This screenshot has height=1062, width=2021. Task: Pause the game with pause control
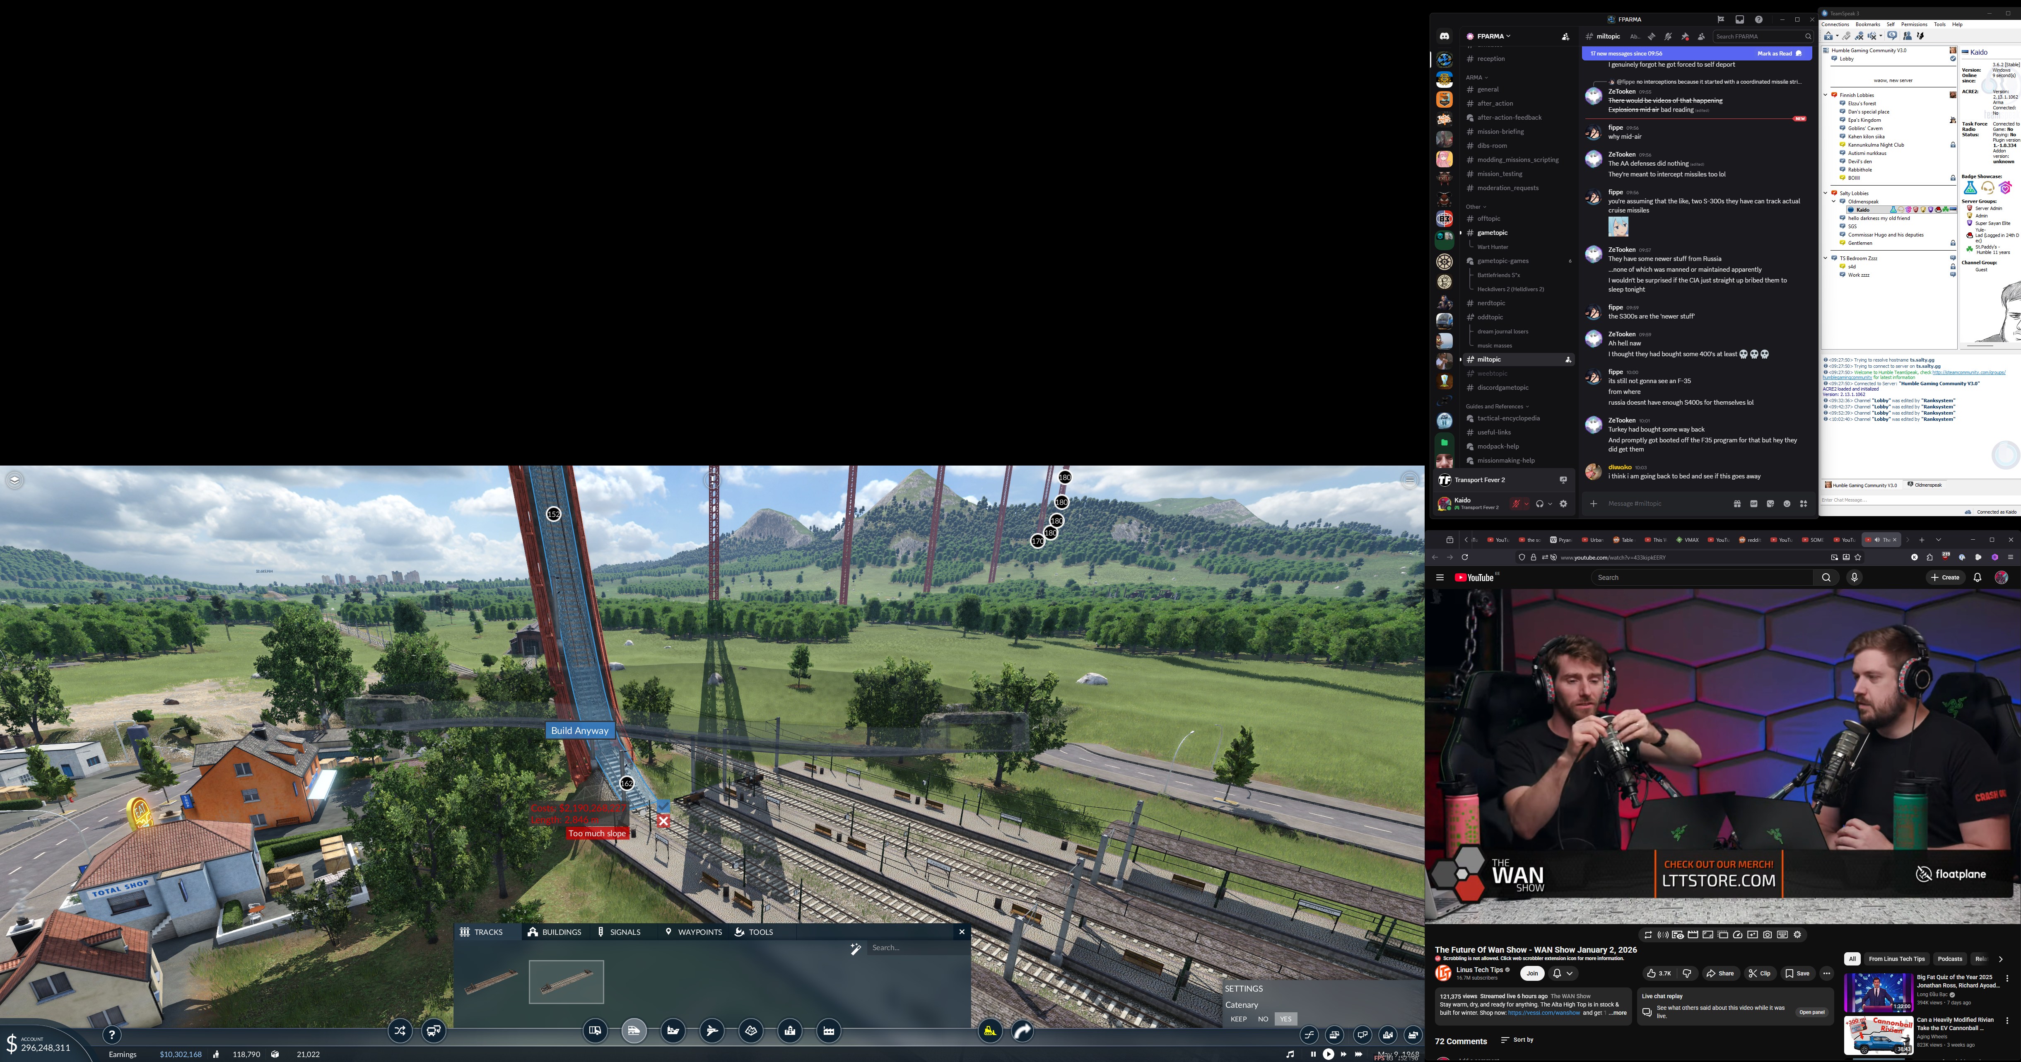pyautogui.click(x=1313, y=1054)
